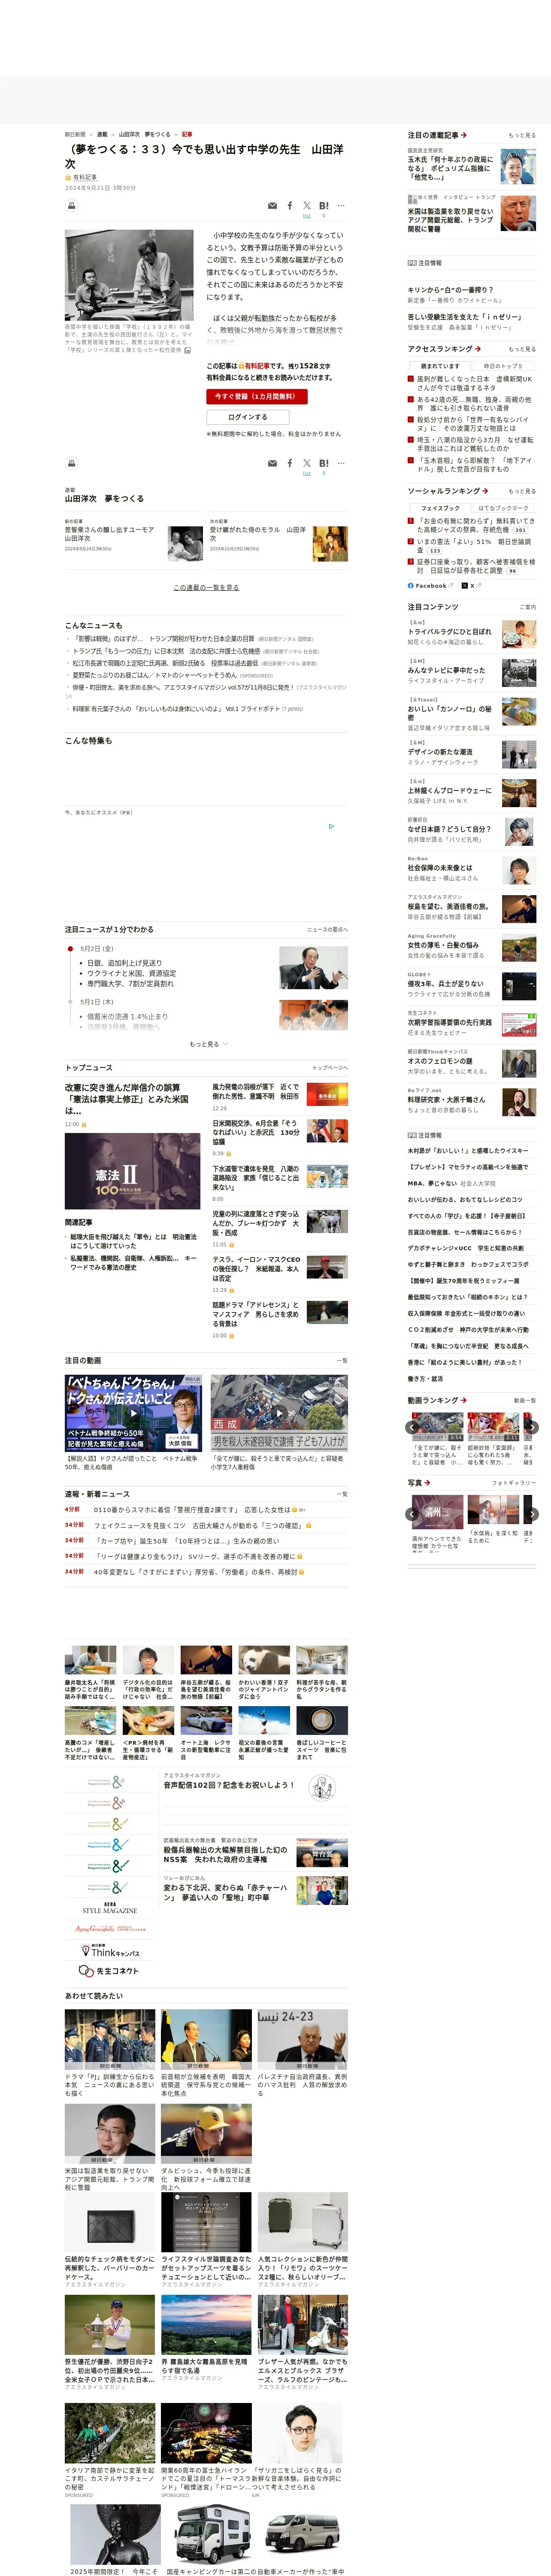Expand もっと見る under the one-minute news summary
551x2576 pixels.
point(208,1044)
